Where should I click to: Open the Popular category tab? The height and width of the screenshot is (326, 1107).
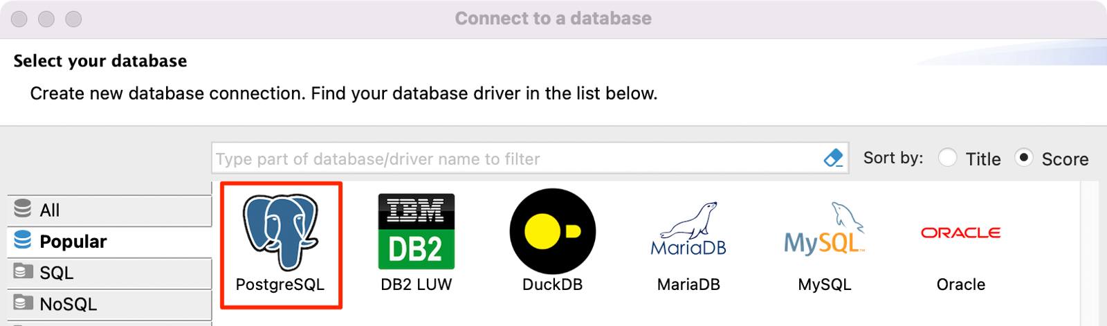(x=73, y=242)
